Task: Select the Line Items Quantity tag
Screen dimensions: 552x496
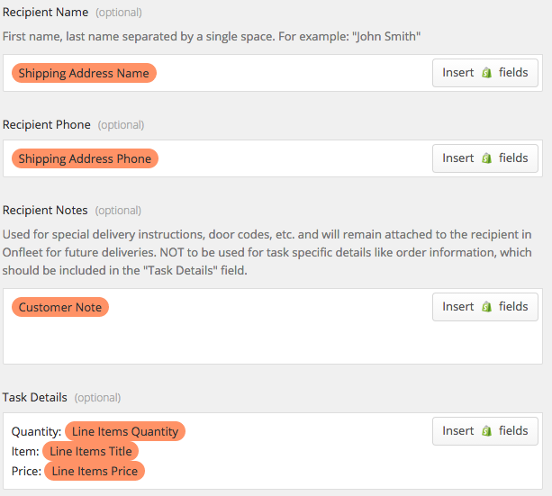Action: pos(125,431)
